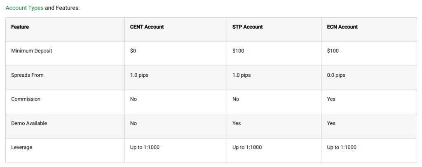Click the $0 CENT minimum deposit cell
The image size is (422, 167).
(x=134, y=51)
